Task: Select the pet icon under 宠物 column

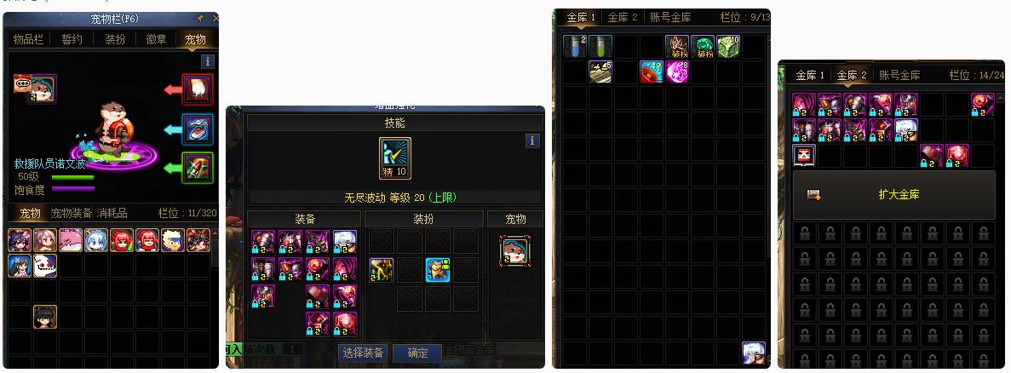Action: [x=514, y=250]
